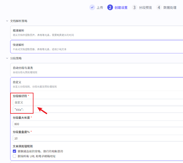Go to step 3 分段预览

click(x=142, y=8)
